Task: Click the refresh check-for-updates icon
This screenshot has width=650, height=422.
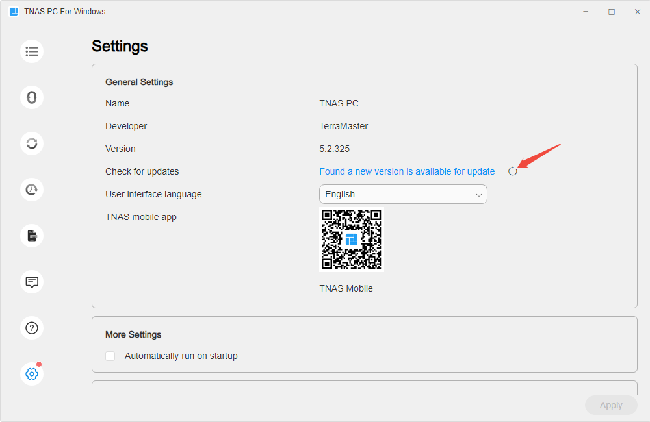Action: pos(513,171)
